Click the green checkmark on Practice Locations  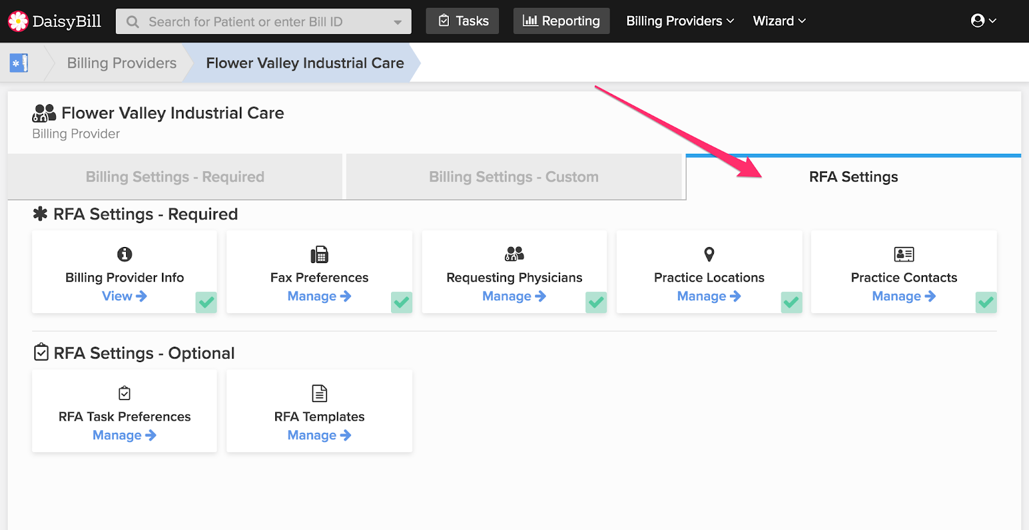coord(791,302)
